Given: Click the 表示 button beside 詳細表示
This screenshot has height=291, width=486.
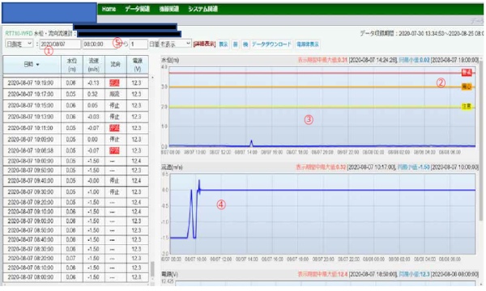Looking at the screenshot, I should point(224,44).
